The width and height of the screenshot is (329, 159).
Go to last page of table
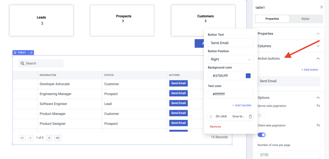tap(58, 138)
